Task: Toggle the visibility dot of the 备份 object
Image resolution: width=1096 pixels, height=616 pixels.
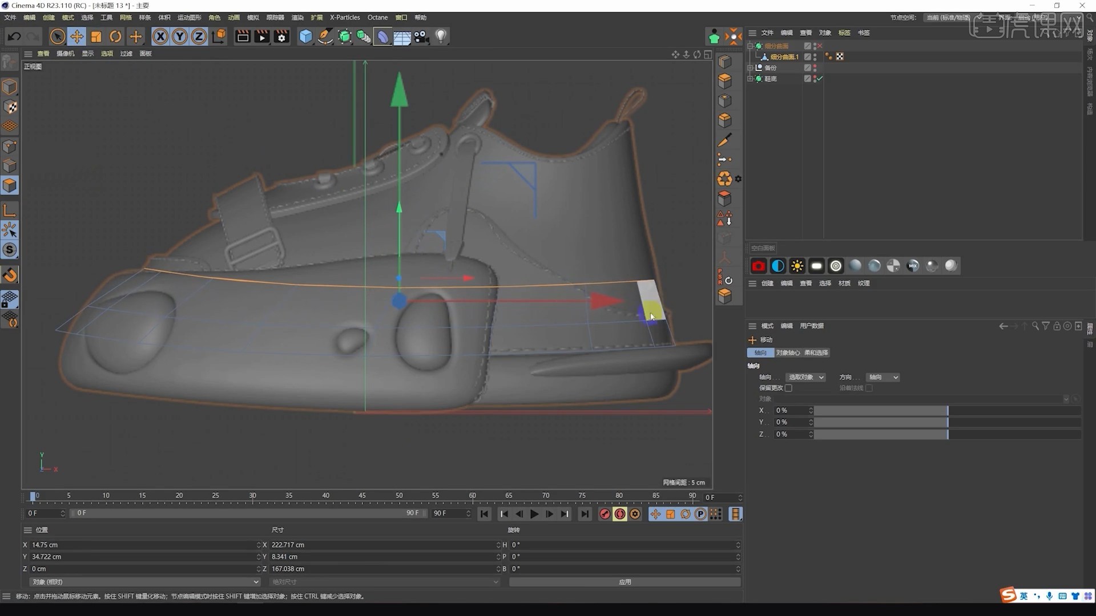Action: [x=815, y=66]
